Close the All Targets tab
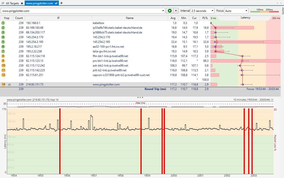The image size is (284, 178). (x=22, y=3)
